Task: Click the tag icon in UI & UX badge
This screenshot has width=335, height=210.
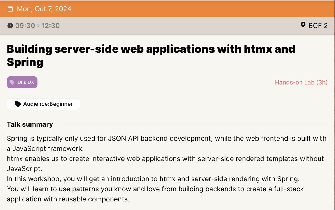Action: pyautogui.click(x=12, y=83)
